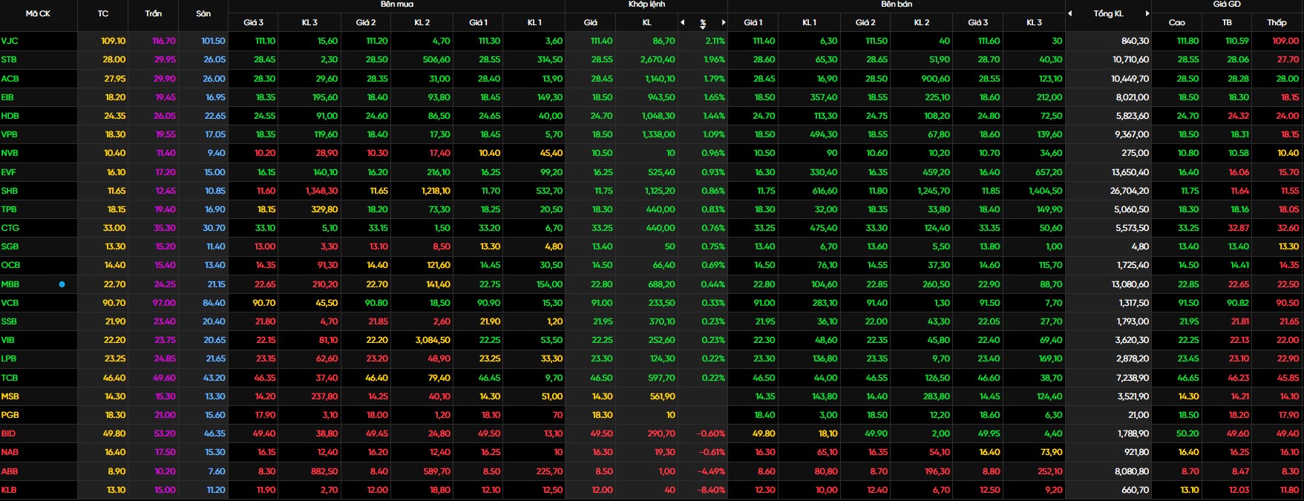Click MBB total volume 13,080,60

click(x=1130, y=284)
